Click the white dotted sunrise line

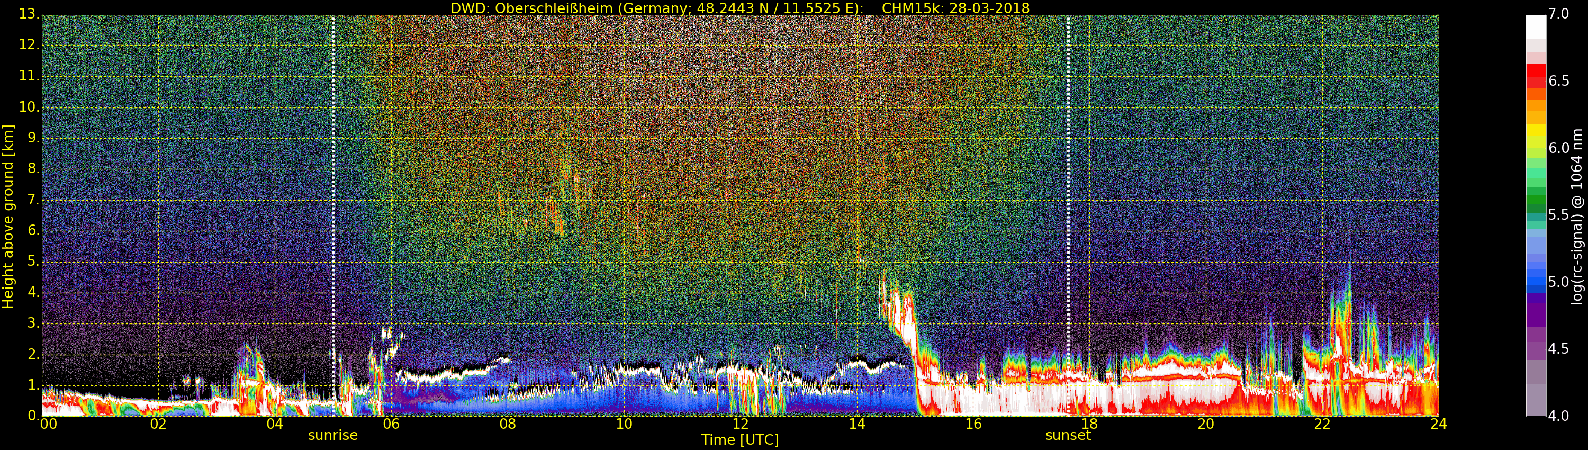[x=333, y=216]
